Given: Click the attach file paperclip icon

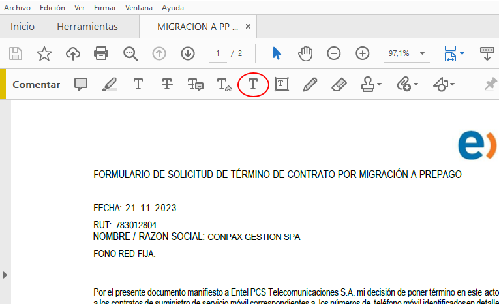Looking at the screenshot, I should 404,85.
